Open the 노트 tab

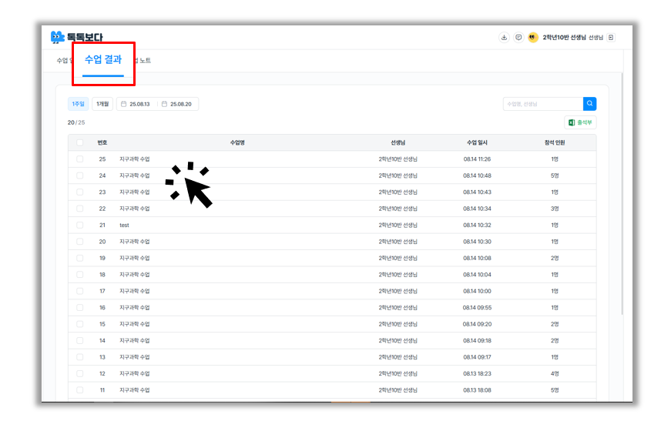(144, 60)
